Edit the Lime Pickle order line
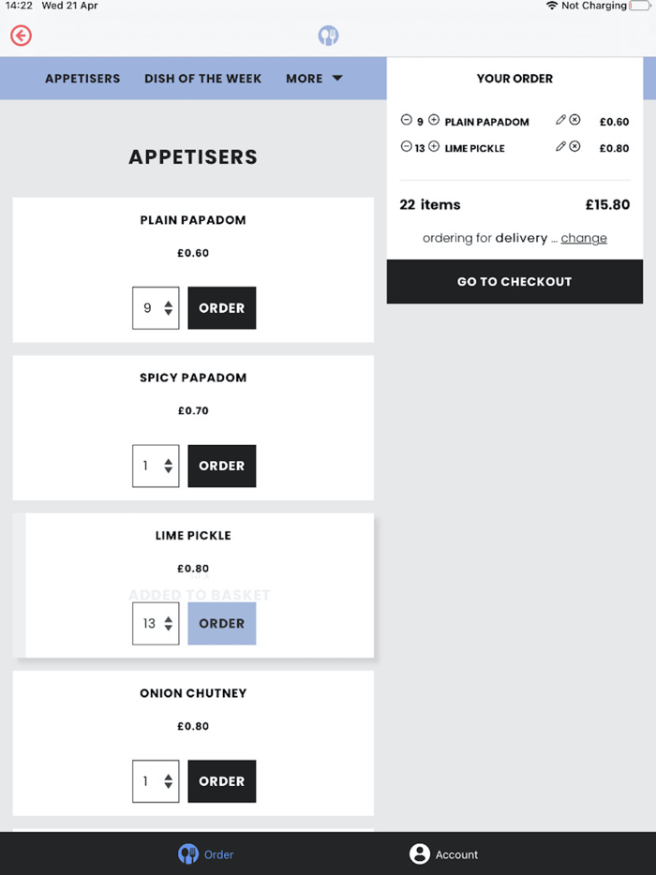The height and width of the screenshot is (875, 656). [x=560, y=147]
